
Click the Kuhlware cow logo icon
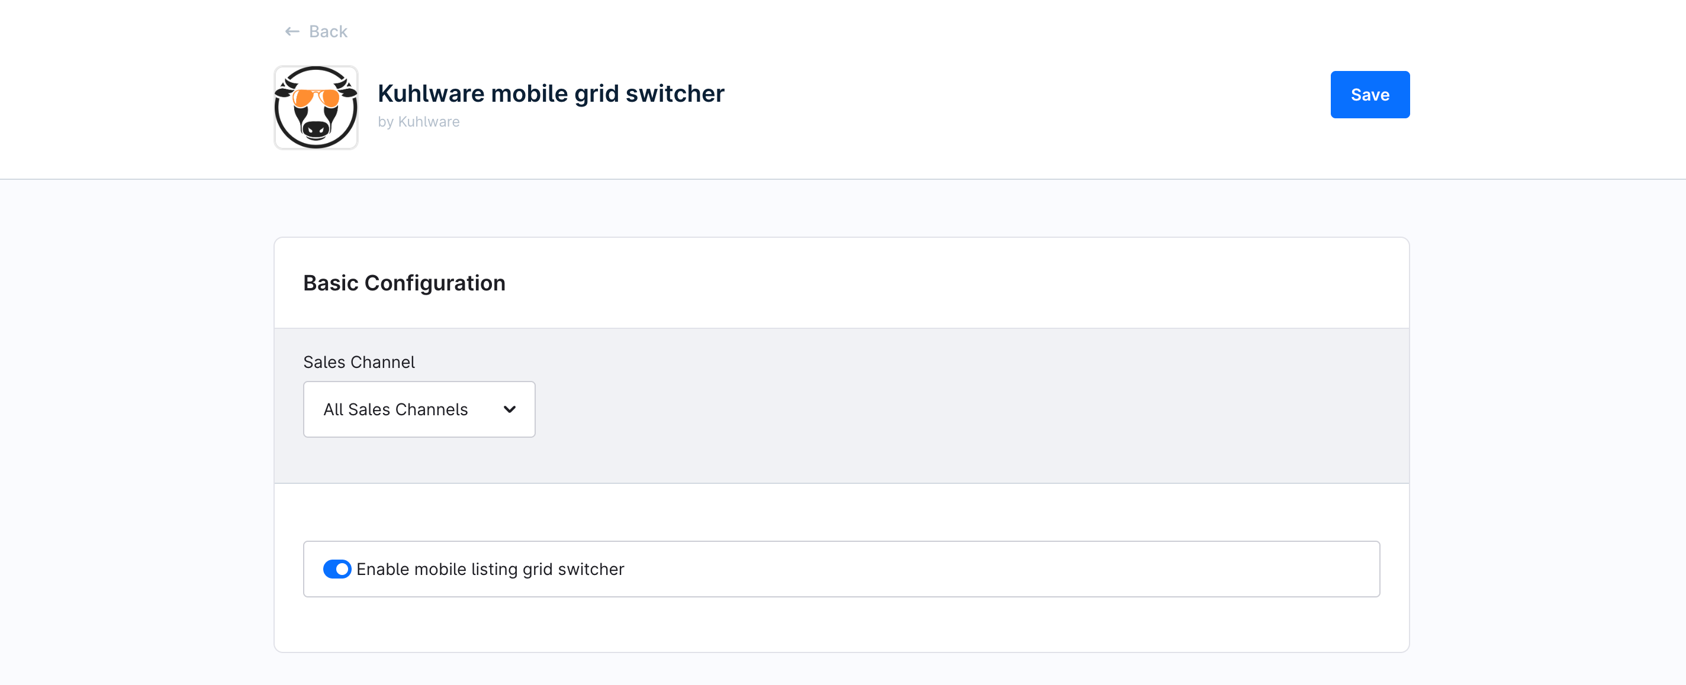[316, 107]
